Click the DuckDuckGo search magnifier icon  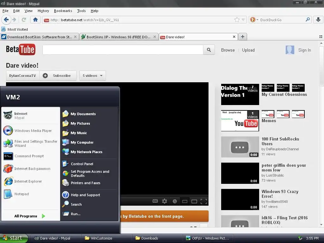coord(308,20)
